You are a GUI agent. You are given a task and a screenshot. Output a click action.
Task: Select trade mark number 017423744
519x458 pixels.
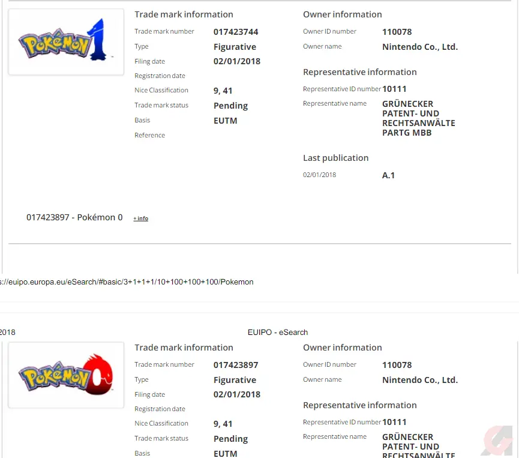click(236, 32)
